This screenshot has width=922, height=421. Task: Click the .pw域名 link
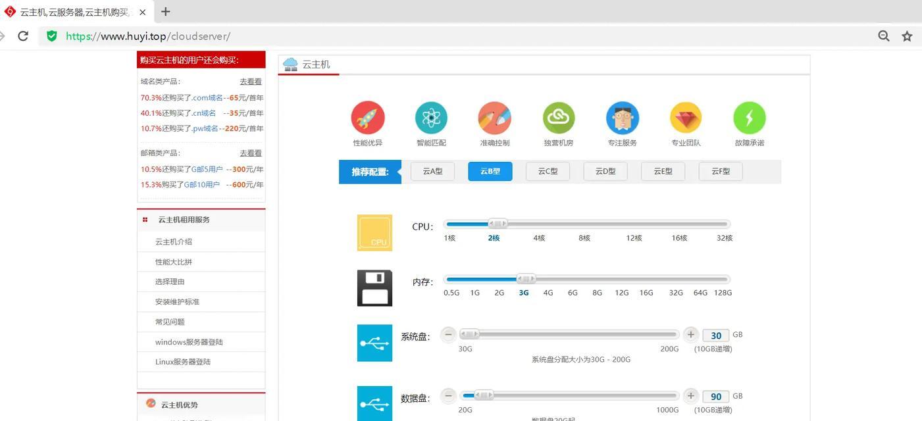click(205, 128)
